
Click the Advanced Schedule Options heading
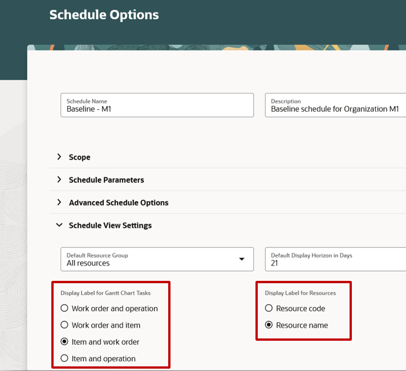[119, 202]
